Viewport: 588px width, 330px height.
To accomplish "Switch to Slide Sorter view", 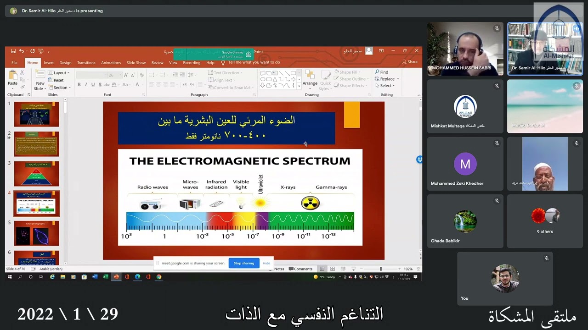I will tap(333, 269).
